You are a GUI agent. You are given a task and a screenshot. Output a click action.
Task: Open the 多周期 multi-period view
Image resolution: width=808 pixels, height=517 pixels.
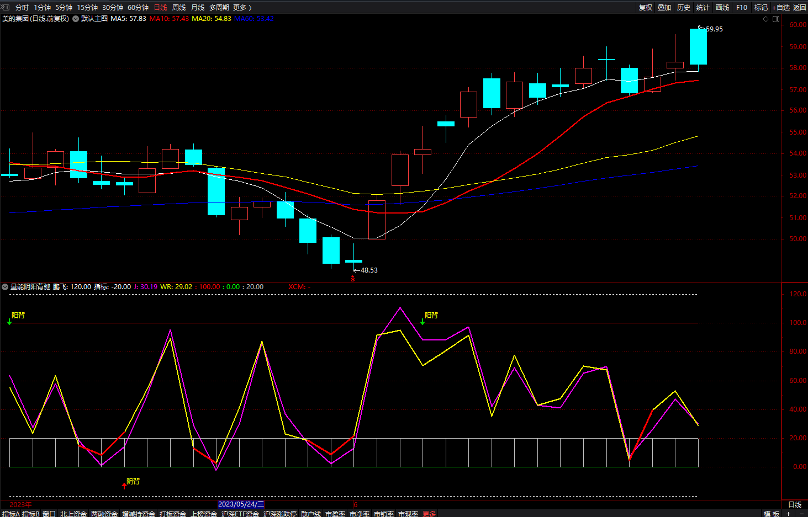point(219,7)
